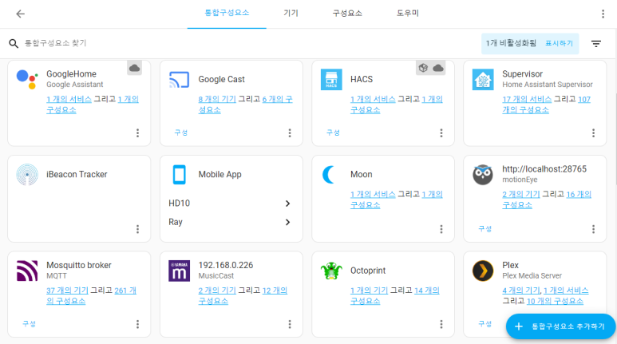Open GoogleHome 1개의 서비스 link
Viewport: 617px width, 344px height.
point(69,99)
